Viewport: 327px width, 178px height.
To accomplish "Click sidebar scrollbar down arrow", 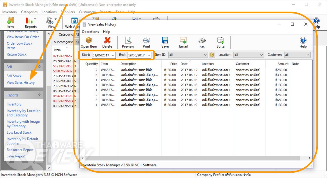I will (x=49, y=168).
